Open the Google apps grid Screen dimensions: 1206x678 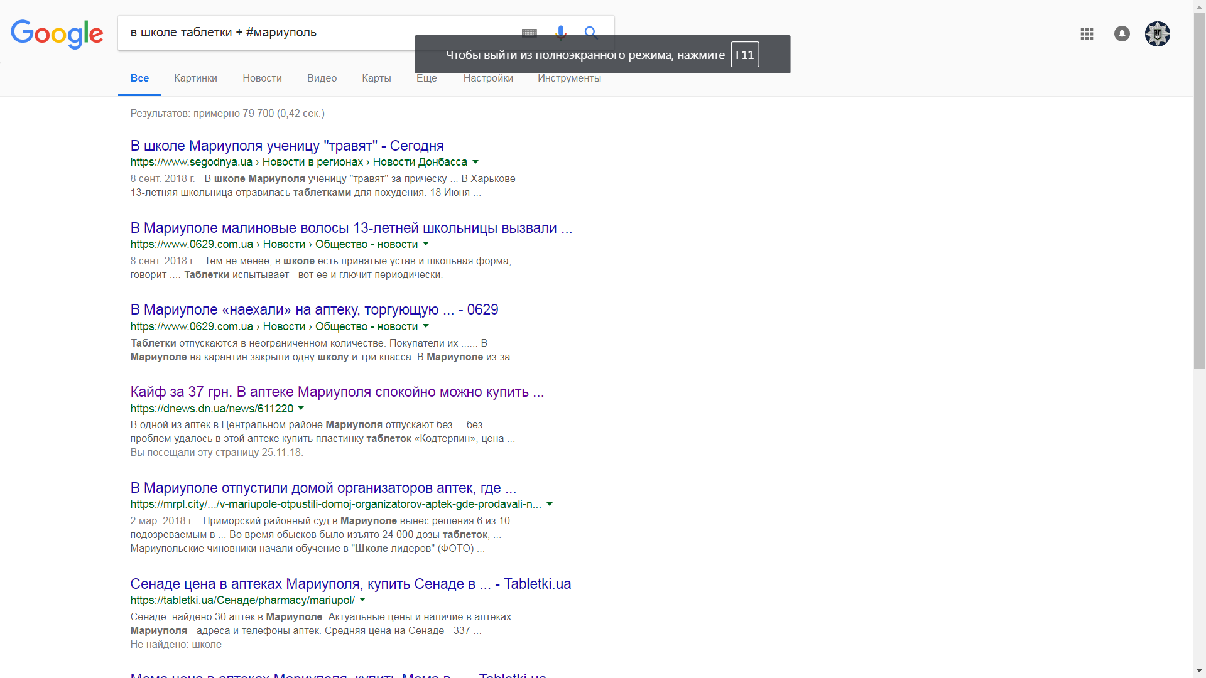(x=1087, y=34)
